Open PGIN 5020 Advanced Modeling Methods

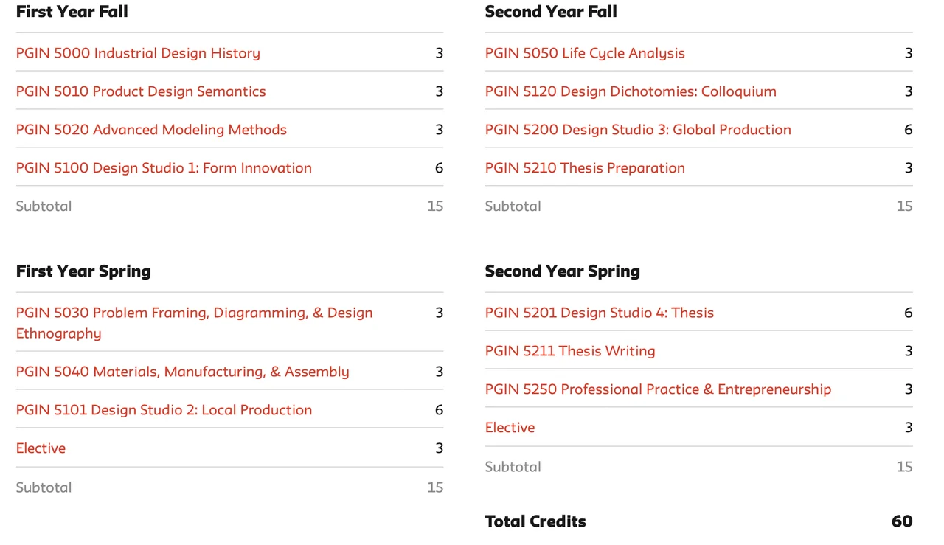(x=151, y=130)
